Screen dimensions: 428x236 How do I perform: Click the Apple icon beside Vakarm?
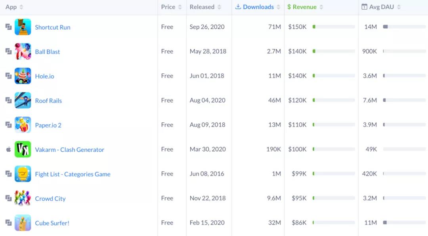[x=8, y=149]
